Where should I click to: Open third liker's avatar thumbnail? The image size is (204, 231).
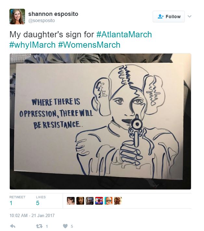(x=90, y=201)
